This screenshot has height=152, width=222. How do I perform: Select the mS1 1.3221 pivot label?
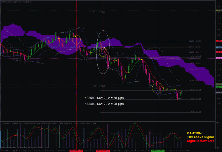(x=99, y=86)
